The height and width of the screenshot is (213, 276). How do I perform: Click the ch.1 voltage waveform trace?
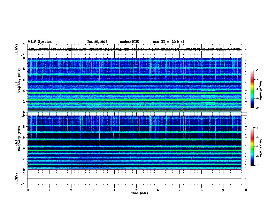click(135, 49)
